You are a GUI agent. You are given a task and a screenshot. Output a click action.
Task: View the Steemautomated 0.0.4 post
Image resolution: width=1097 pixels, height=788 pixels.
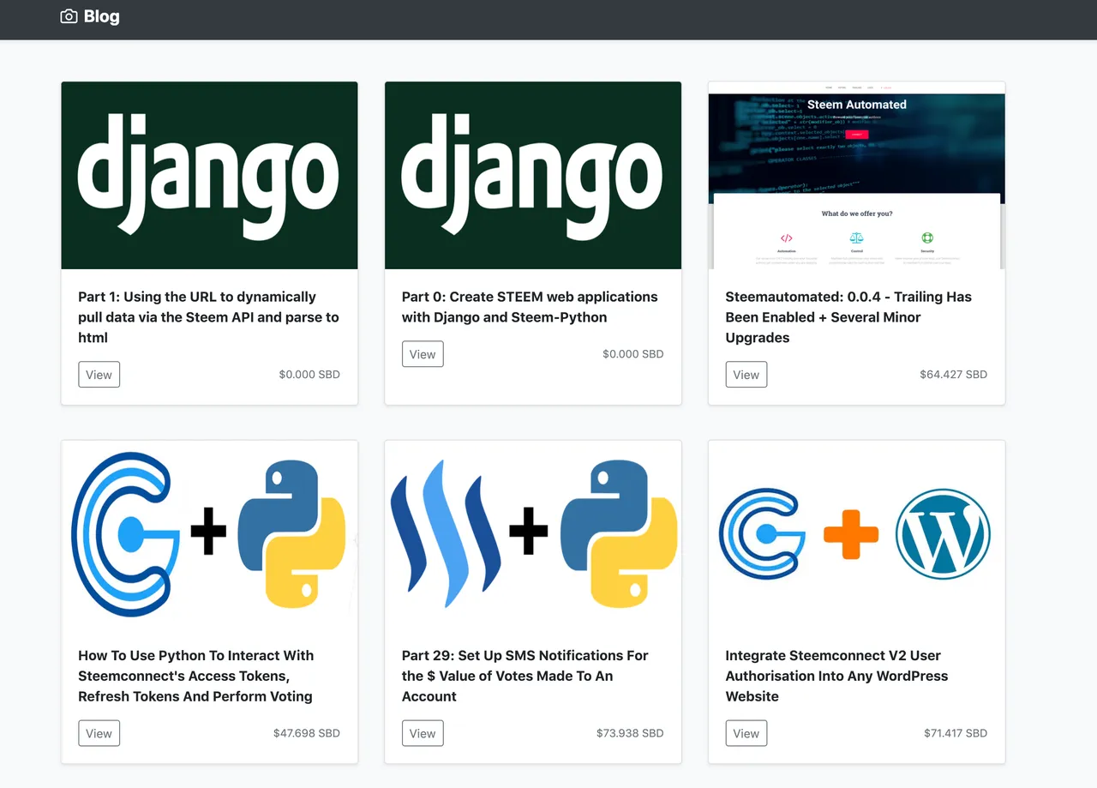[x=746, y=375]
